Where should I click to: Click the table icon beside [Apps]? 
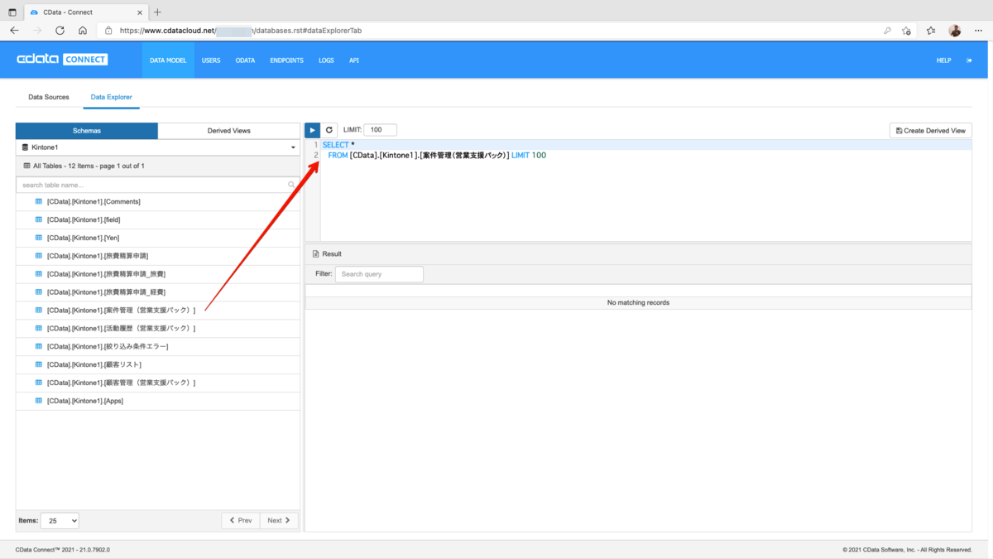(39, 401)
